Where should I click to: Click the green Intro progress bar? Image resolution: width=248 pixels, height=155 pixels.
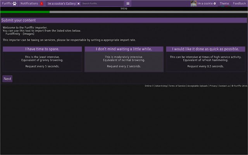point(25,12)
